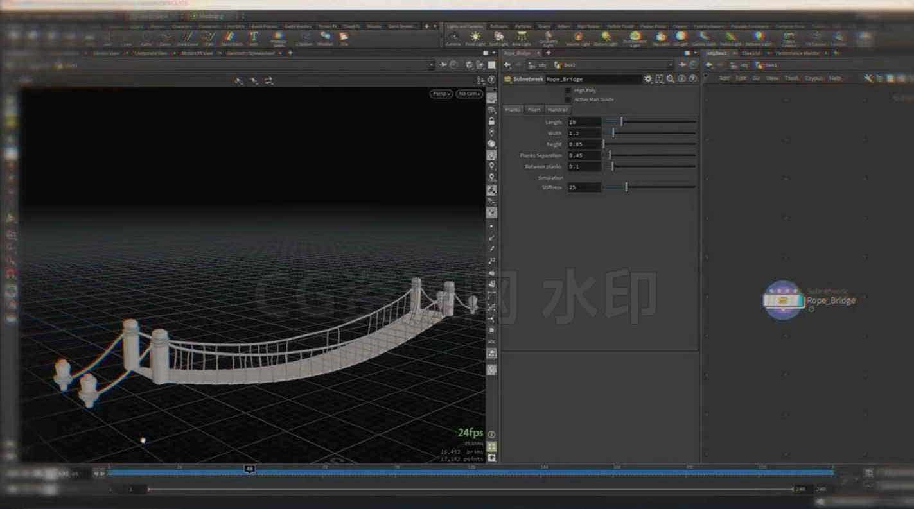Screen dimensions: 914x509
Task: Open the Persp viewport dropdown
Action: pos(441,94)
